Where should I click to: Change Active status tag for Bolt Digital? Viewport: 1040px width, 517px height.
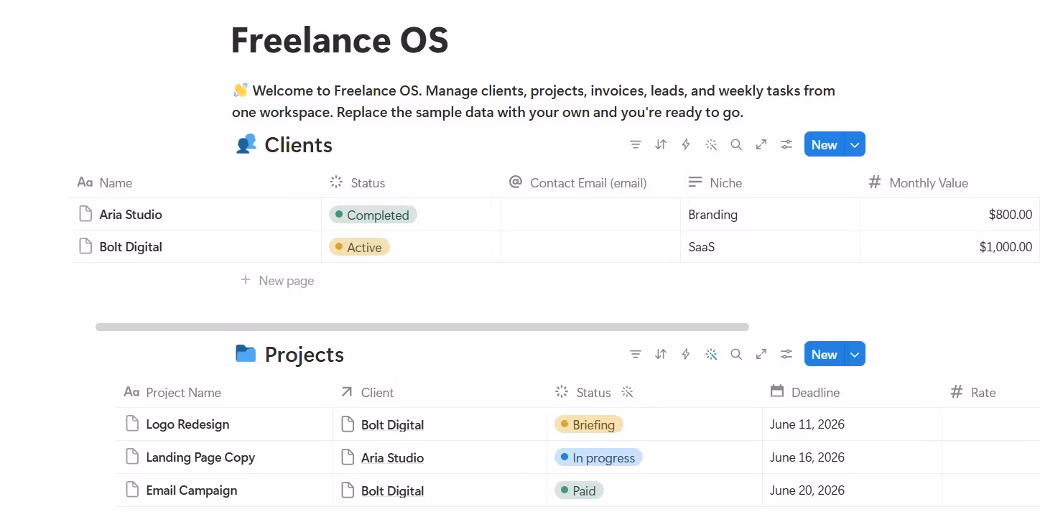pos(359,247)
